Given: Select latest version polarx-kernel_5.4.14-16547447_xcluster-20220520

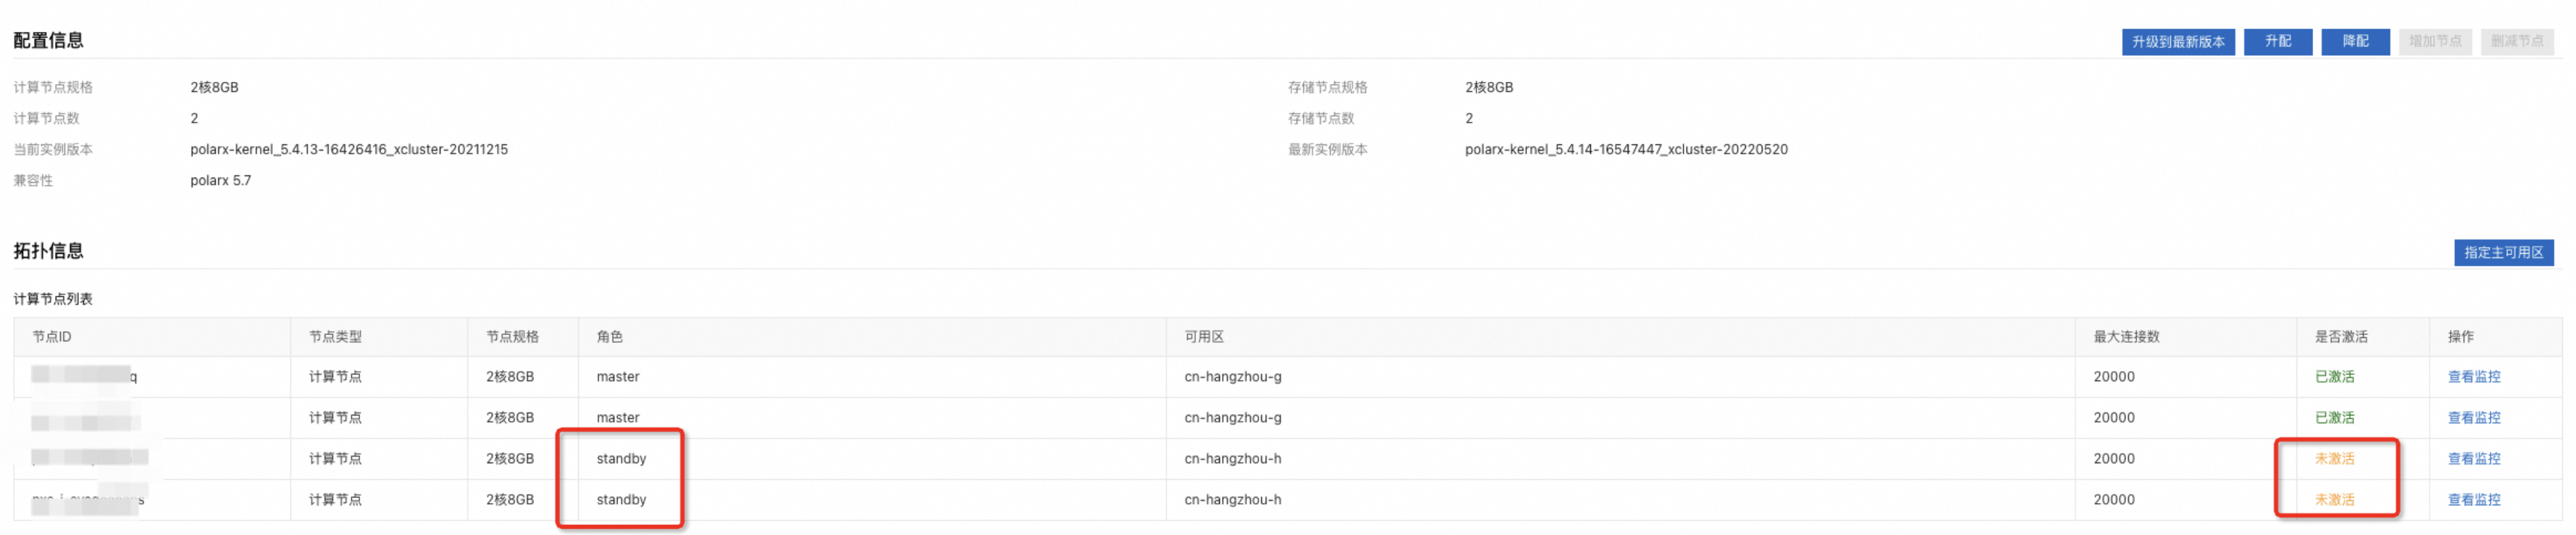Looking at the screenshot, I should point(1626,150).
